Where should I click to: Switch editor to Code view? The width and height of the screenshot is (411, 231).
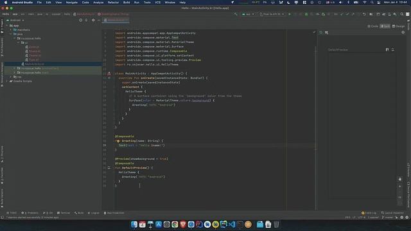pos(372,26)
